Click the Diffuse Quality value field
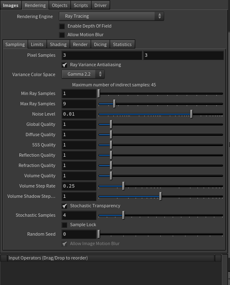 tap(79, 134)
